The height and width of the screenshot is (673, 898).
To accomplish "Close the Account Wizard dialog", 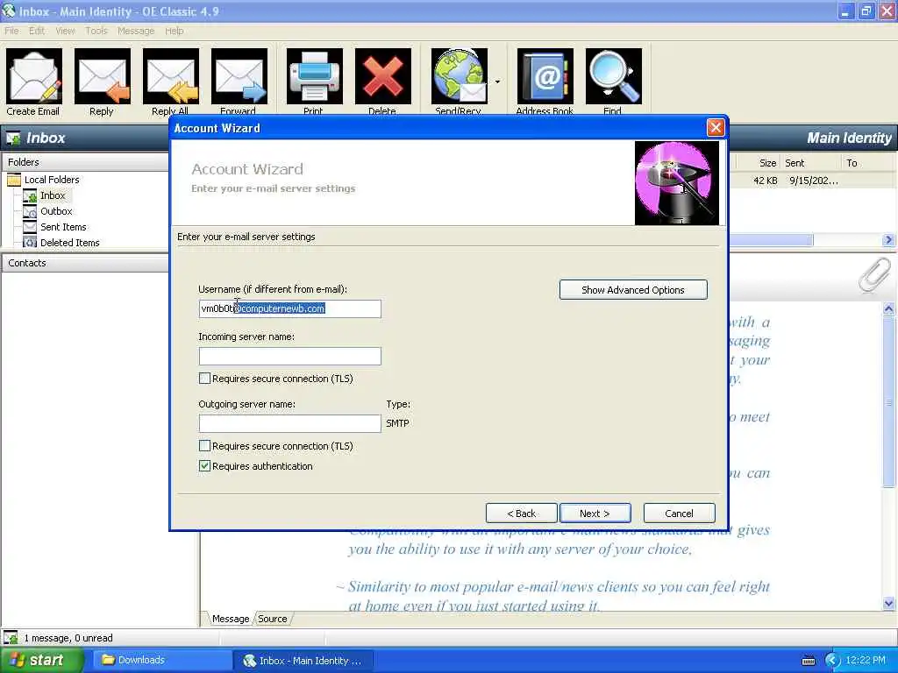I will pos(716,128).
